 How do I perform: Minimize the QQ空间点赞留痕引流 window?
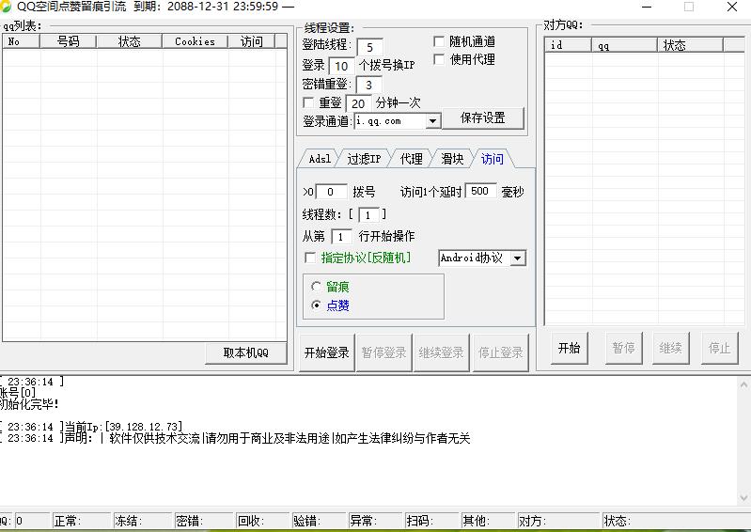(647, 7)
